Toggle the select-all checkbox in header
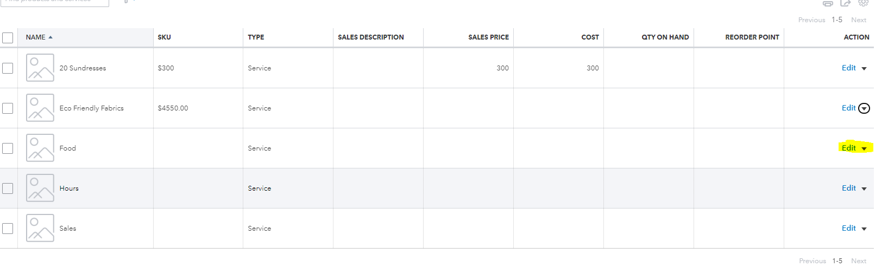888x267 pixels. point(8,38)
